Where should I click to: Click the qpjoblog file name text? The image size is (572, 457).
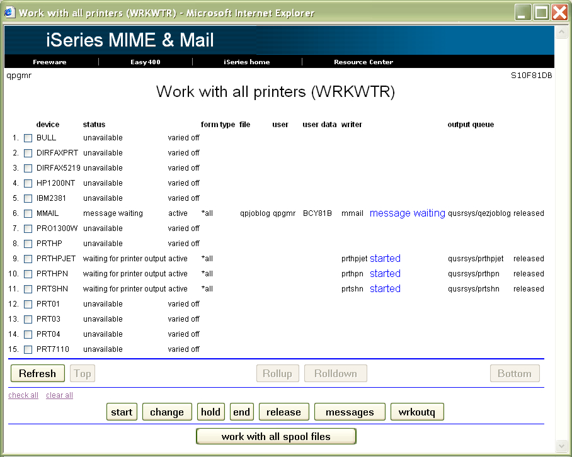point(255,213)
